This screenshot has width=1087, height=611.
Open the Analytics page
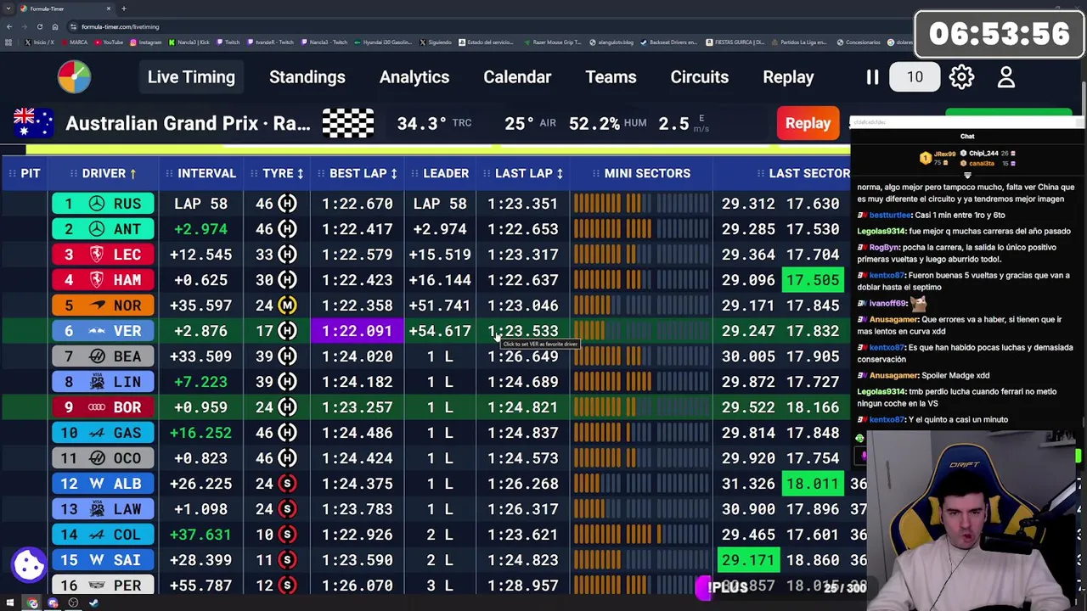click(x=414, y=77)
